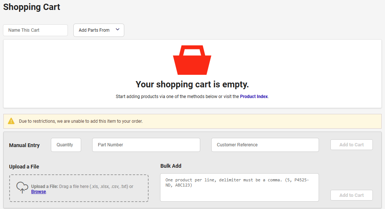
Task: Open the Product Index link
Action: coord(254,97)
